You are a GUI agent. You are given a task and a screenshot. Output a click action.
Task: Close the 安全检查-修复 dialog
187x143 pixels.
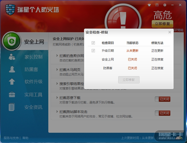point(170,32)
